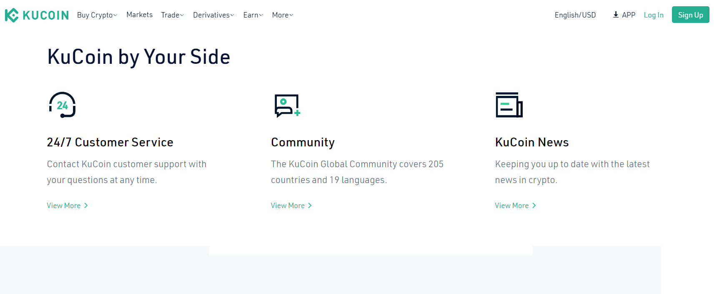Select the 'Contact KuCoin customer support' text
The width and height of the screenshot is (717, 294).
pyautogui.click(x=127, y=172)
